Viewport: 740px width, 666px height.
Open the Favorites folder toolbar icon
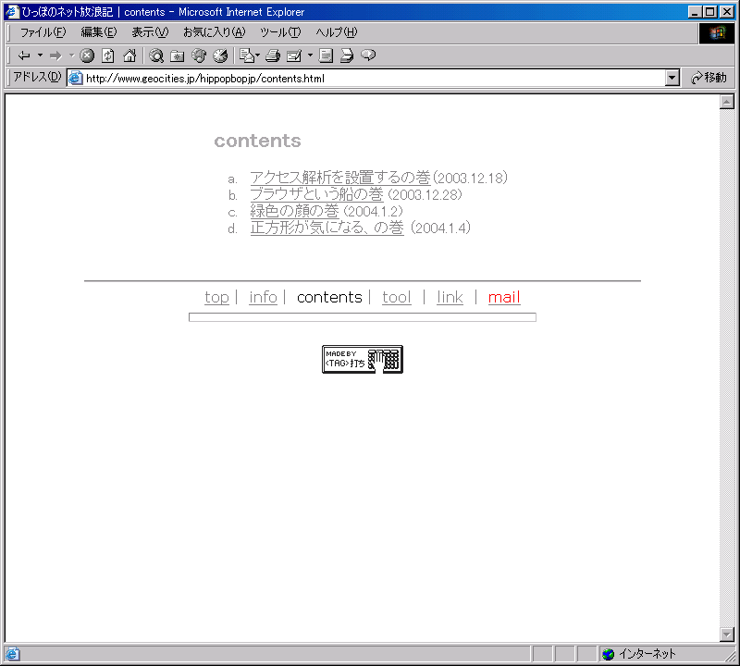(x=178, y=56)
